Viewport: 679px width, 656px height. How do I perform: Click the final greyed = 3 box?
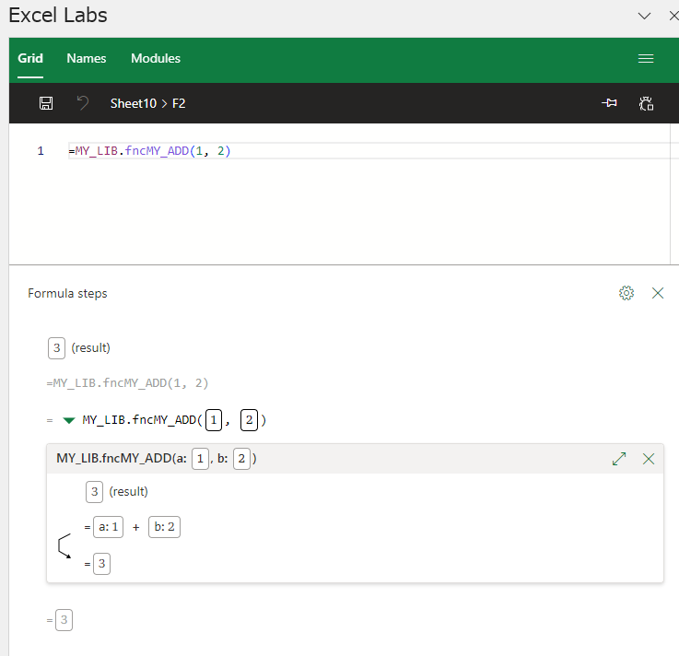tap(64, 620)
